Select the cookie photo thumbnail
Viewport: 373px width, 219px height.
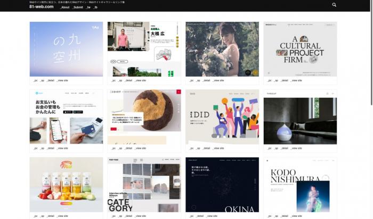[x=144, y=116]
